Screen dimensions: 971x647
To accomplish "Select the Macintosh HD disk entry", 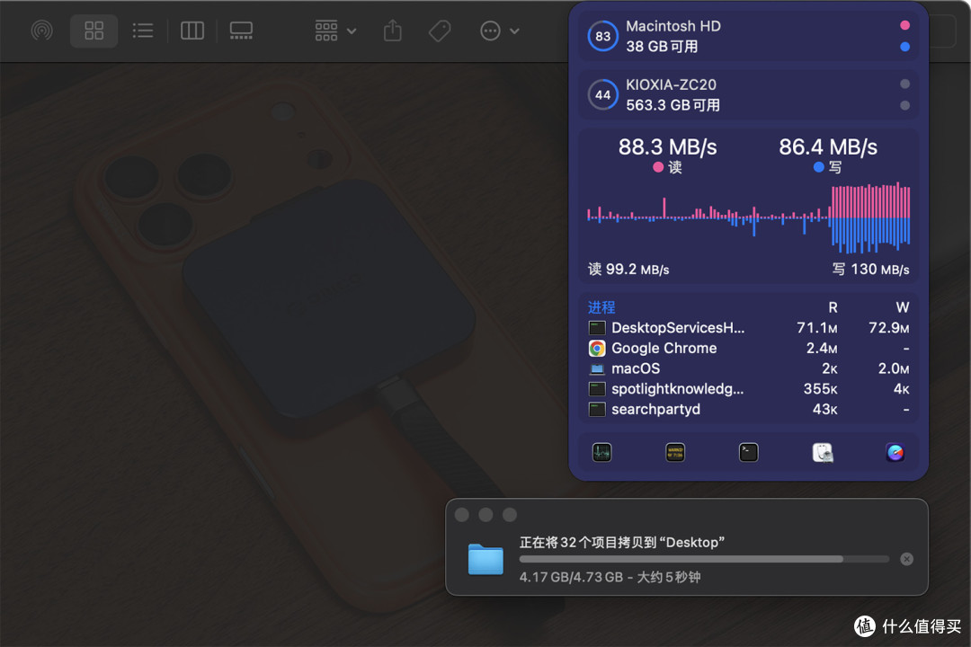I will (x=748, y=36).
